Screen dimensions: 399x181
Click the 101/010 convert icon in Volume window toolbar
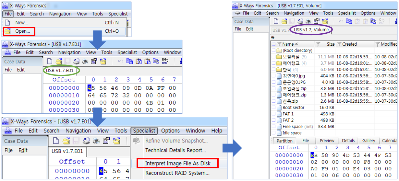click(381, 21)
